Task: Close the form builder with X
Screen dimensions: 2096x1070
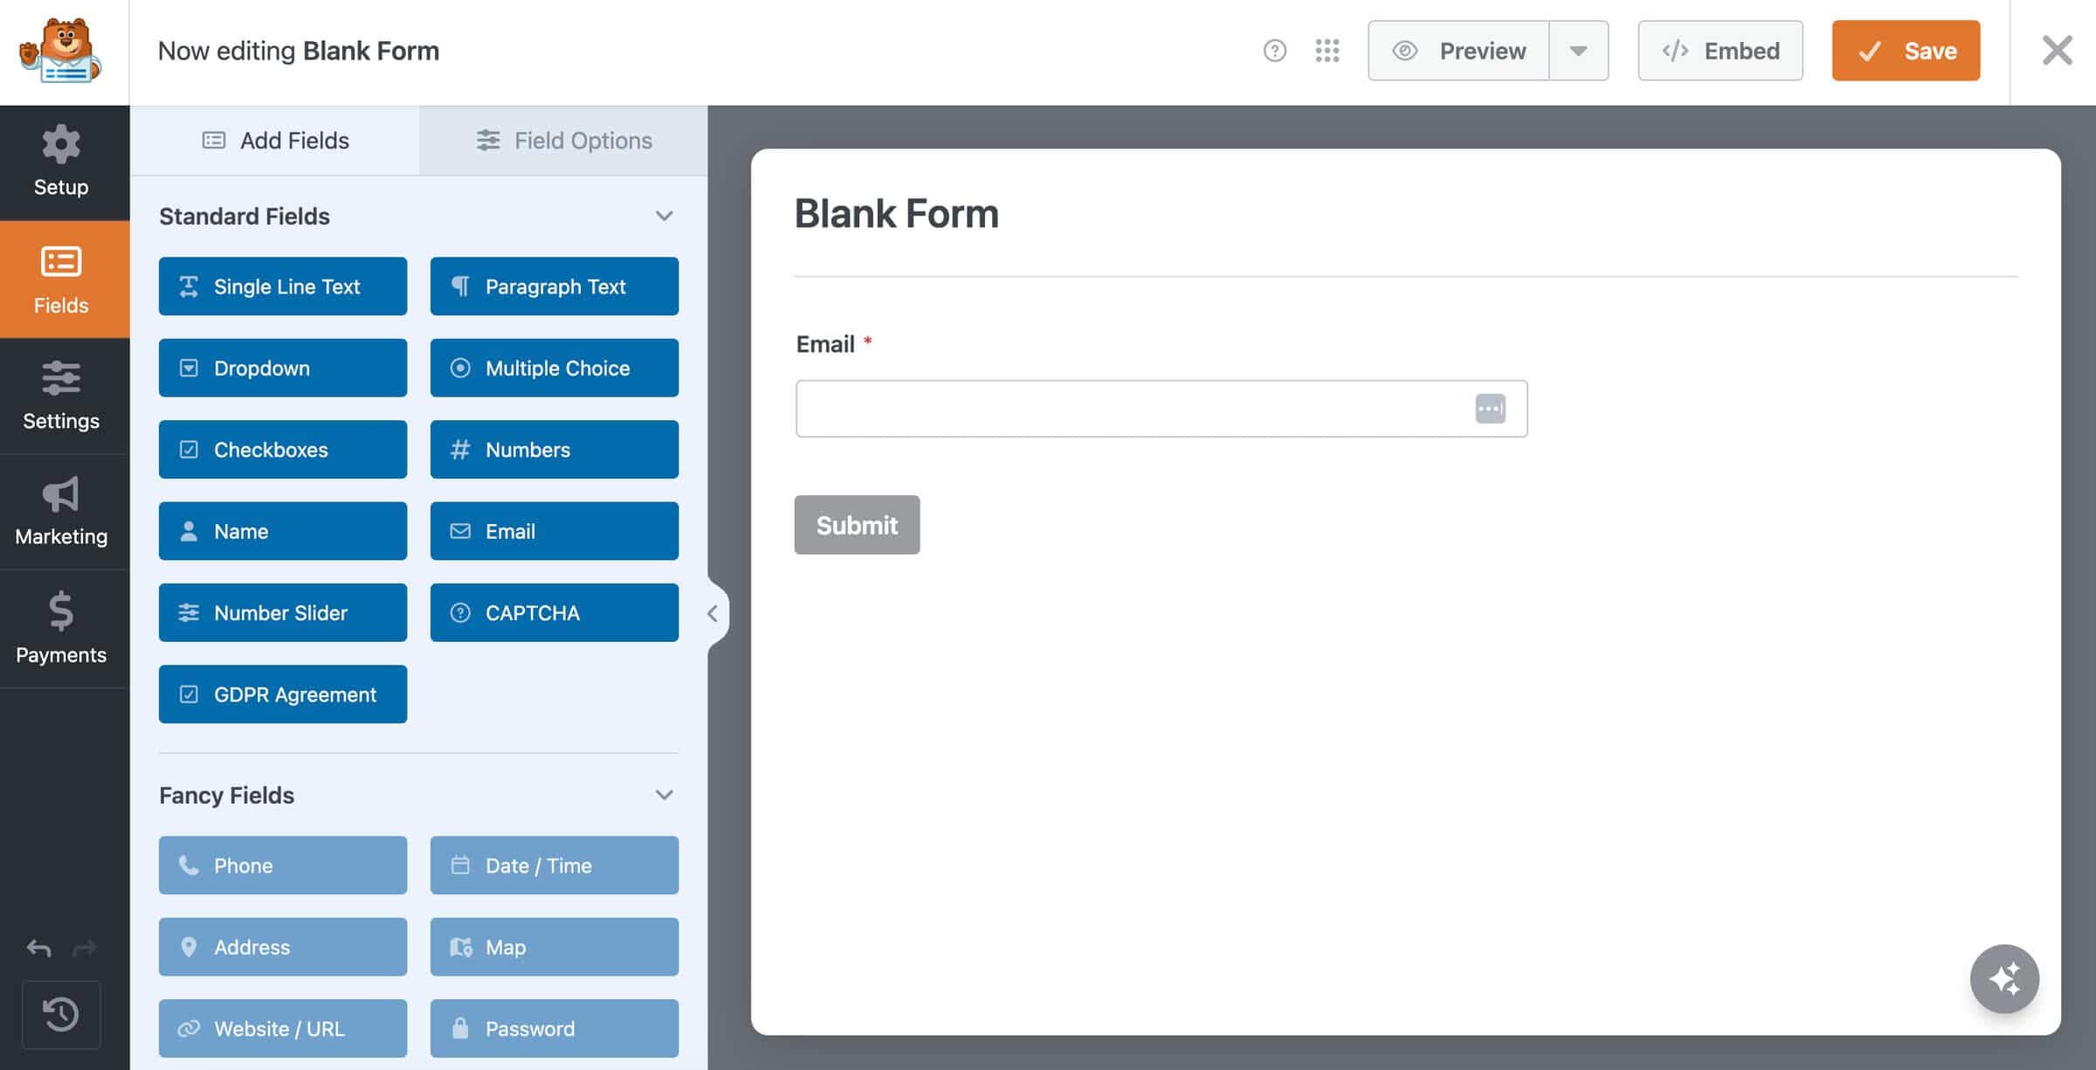Action: (x=2057, y=51)
